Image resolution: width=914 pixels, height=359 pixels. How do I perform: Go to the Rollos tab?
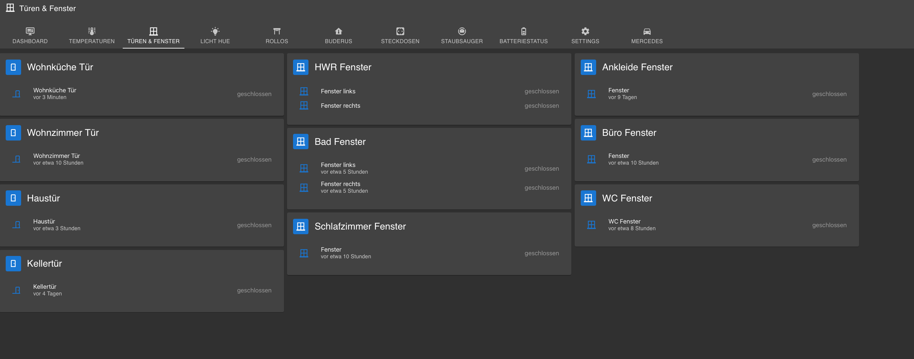pos(277,36)
